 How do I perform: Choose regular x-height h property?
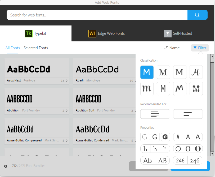click(155, 149)
